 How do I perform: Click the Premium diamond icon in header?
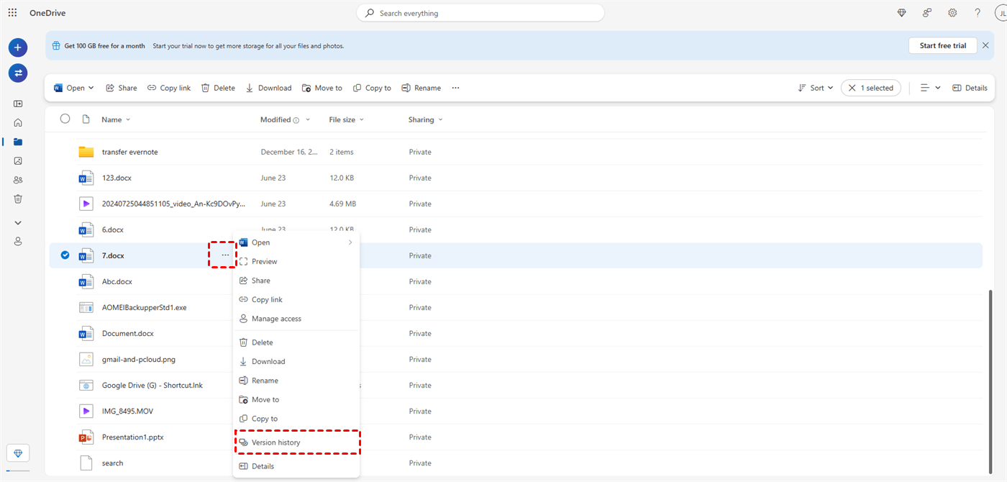[x=902, y=13]
